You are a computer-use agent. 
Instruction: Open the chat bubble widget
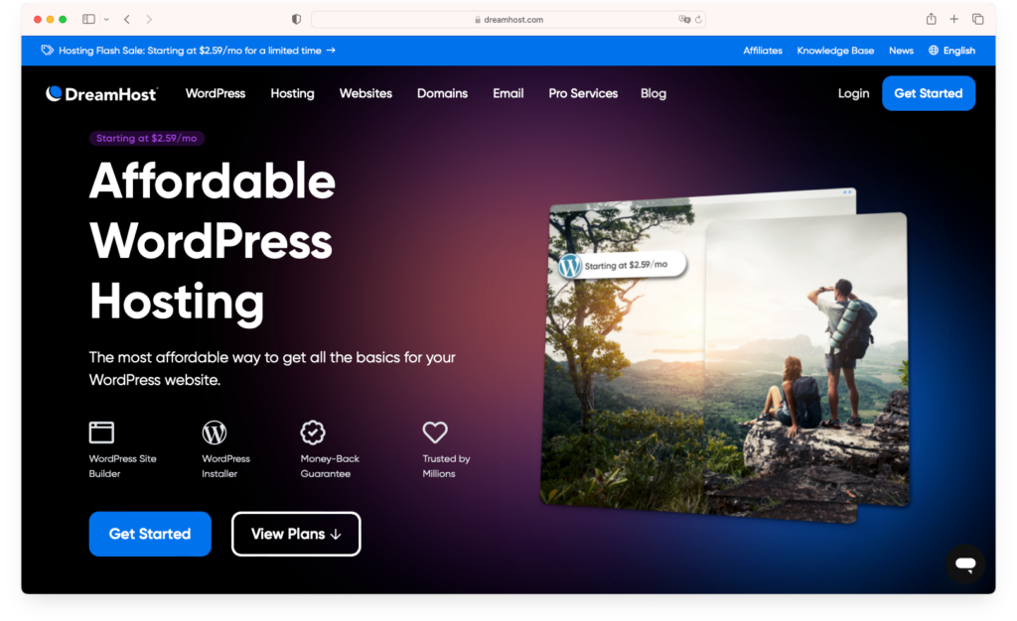965,563
